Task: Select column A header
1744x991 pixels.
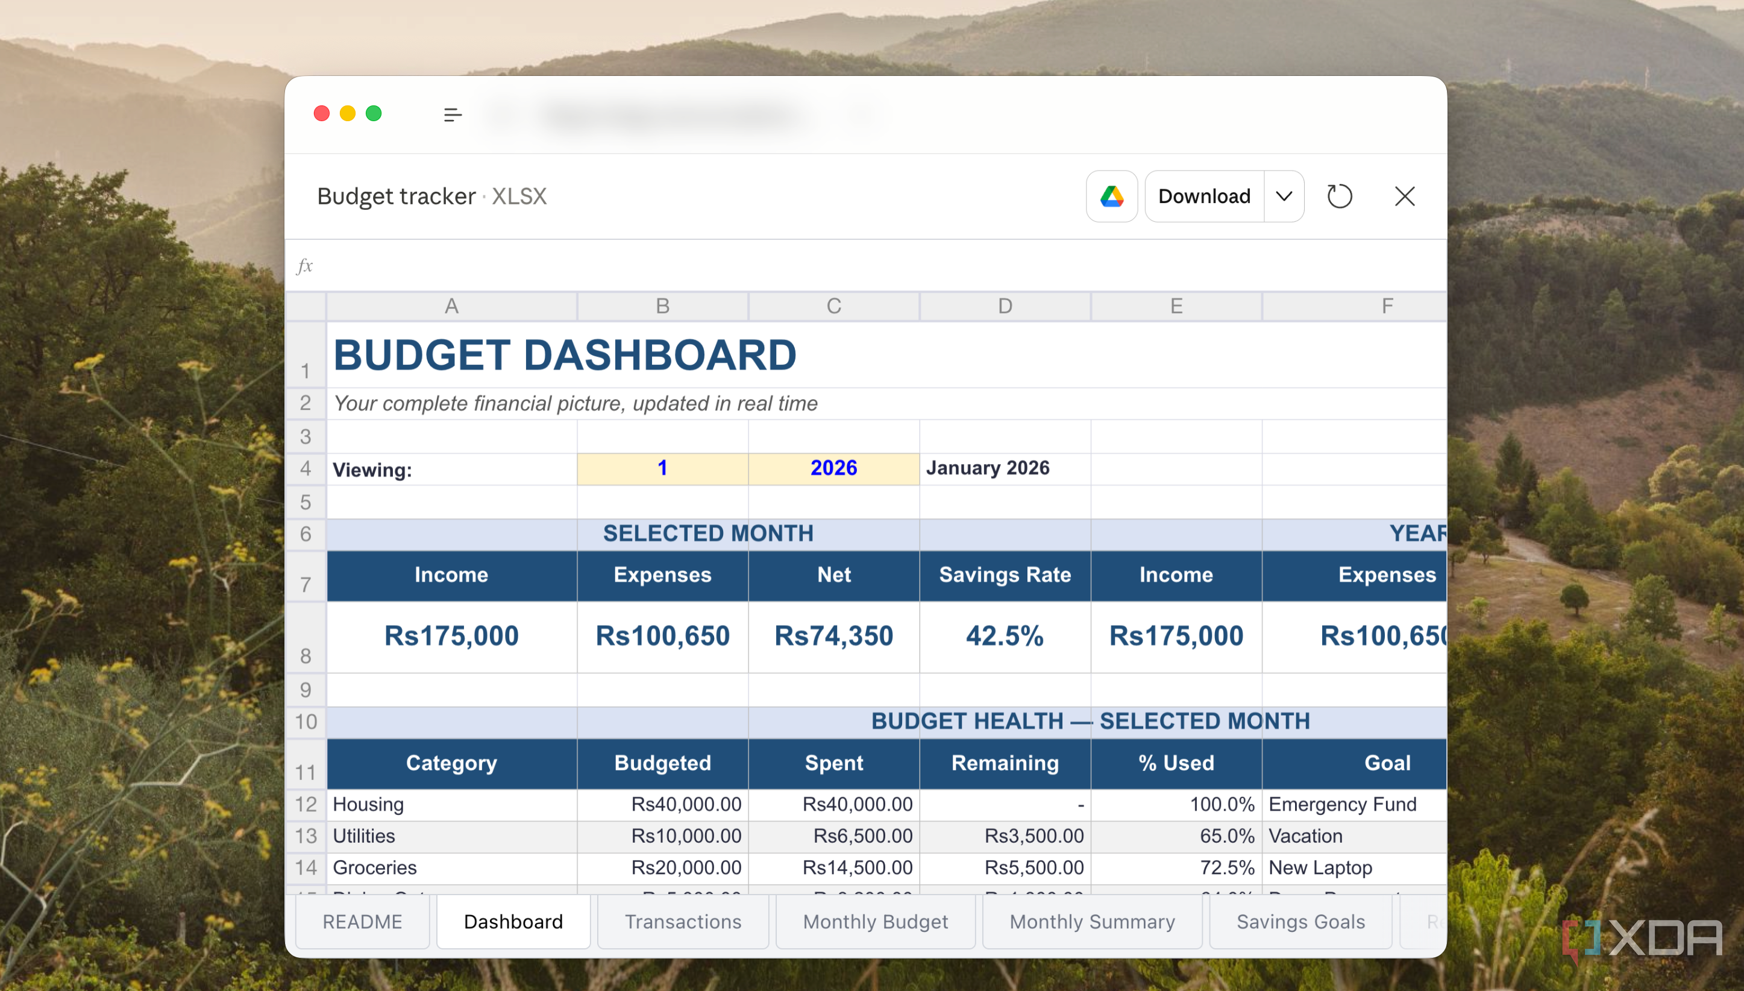Action: 452,306
